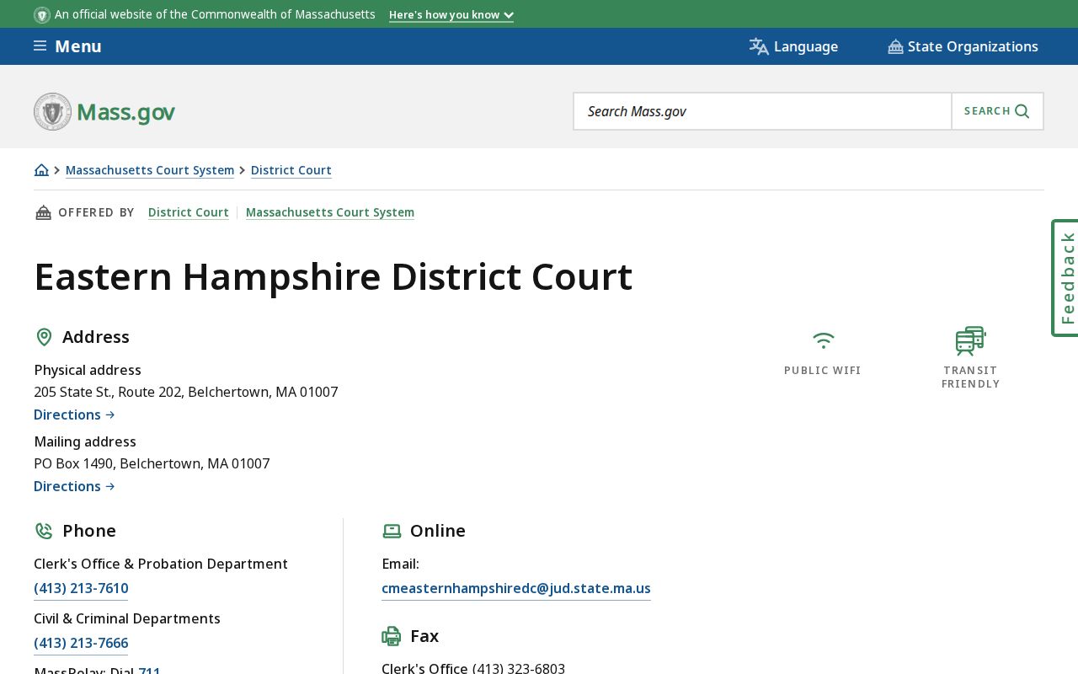Click the Phone section icon
Screen dimensions: 1078x674
(x=44, y=531)
